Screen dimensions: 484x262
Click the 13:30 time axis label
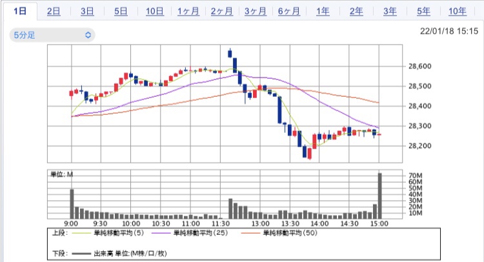[x=290, y=224]
